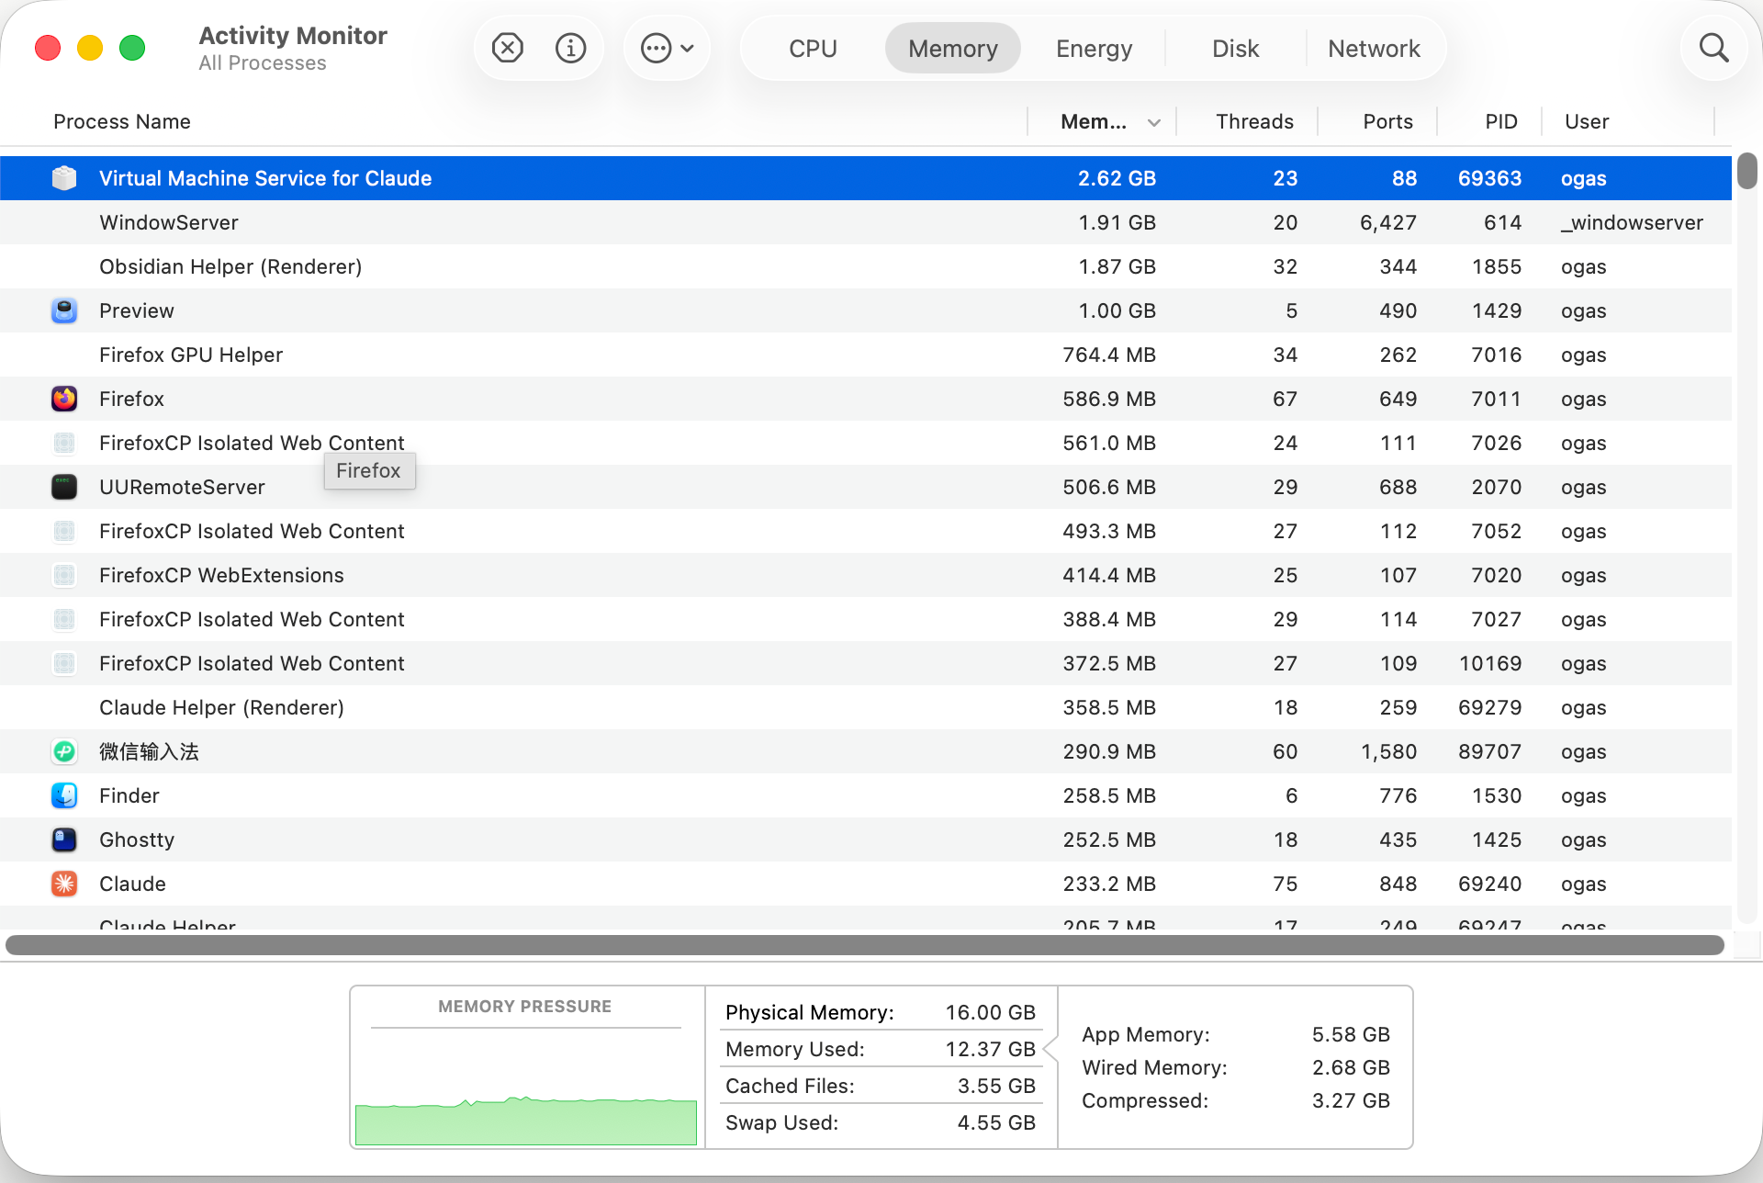1763x1183 pixels.
Task: Click the _windowserver user cell
Action: 1632,222
